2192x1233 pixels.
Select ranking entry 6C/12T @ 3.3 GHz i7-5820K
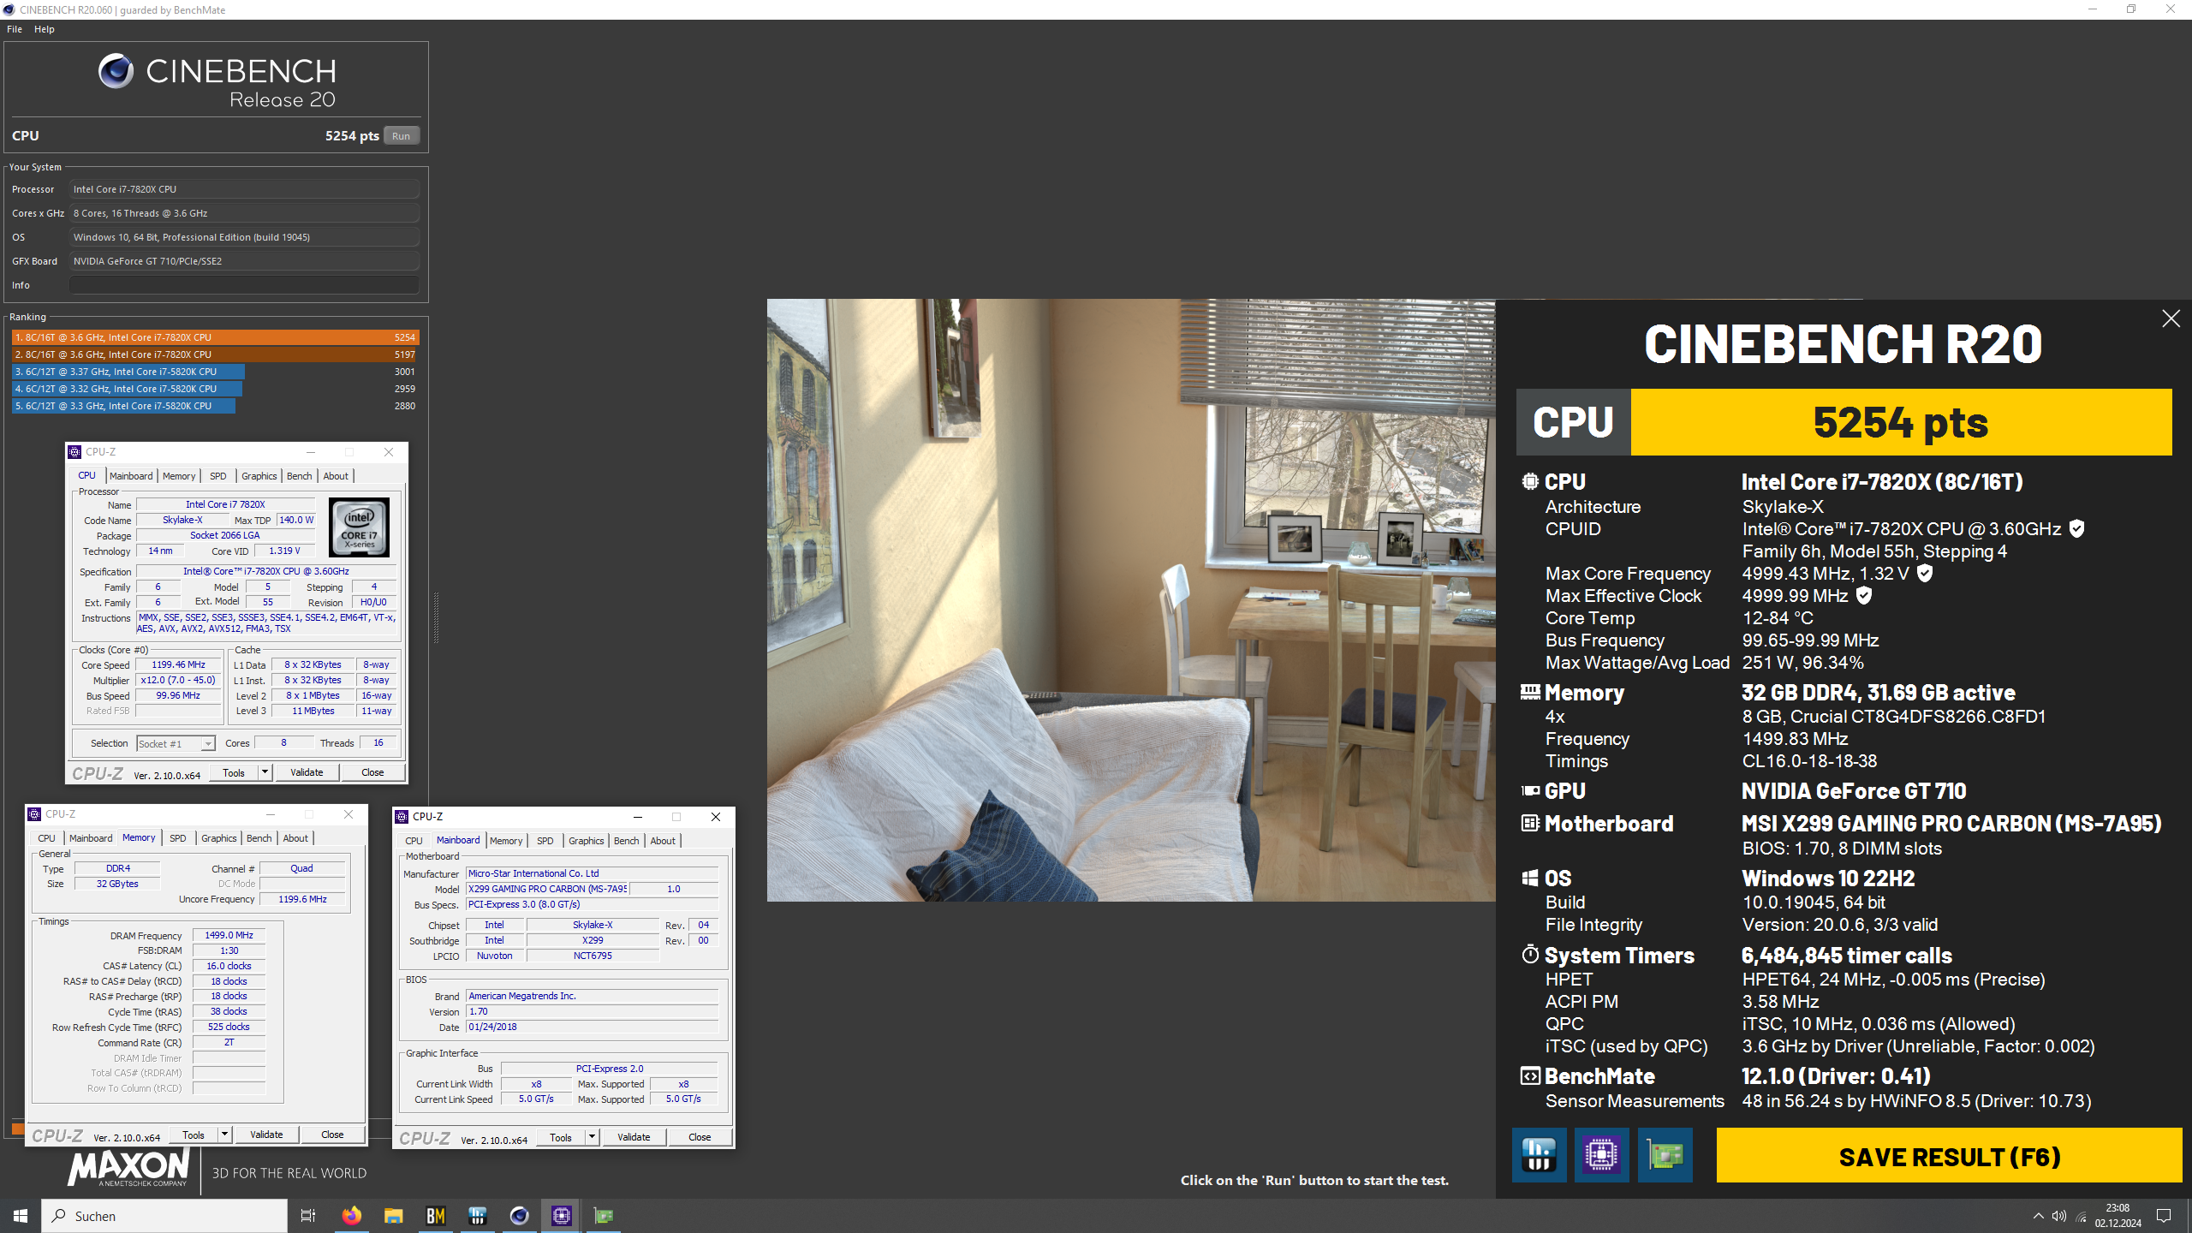click(x=215, y=406)
